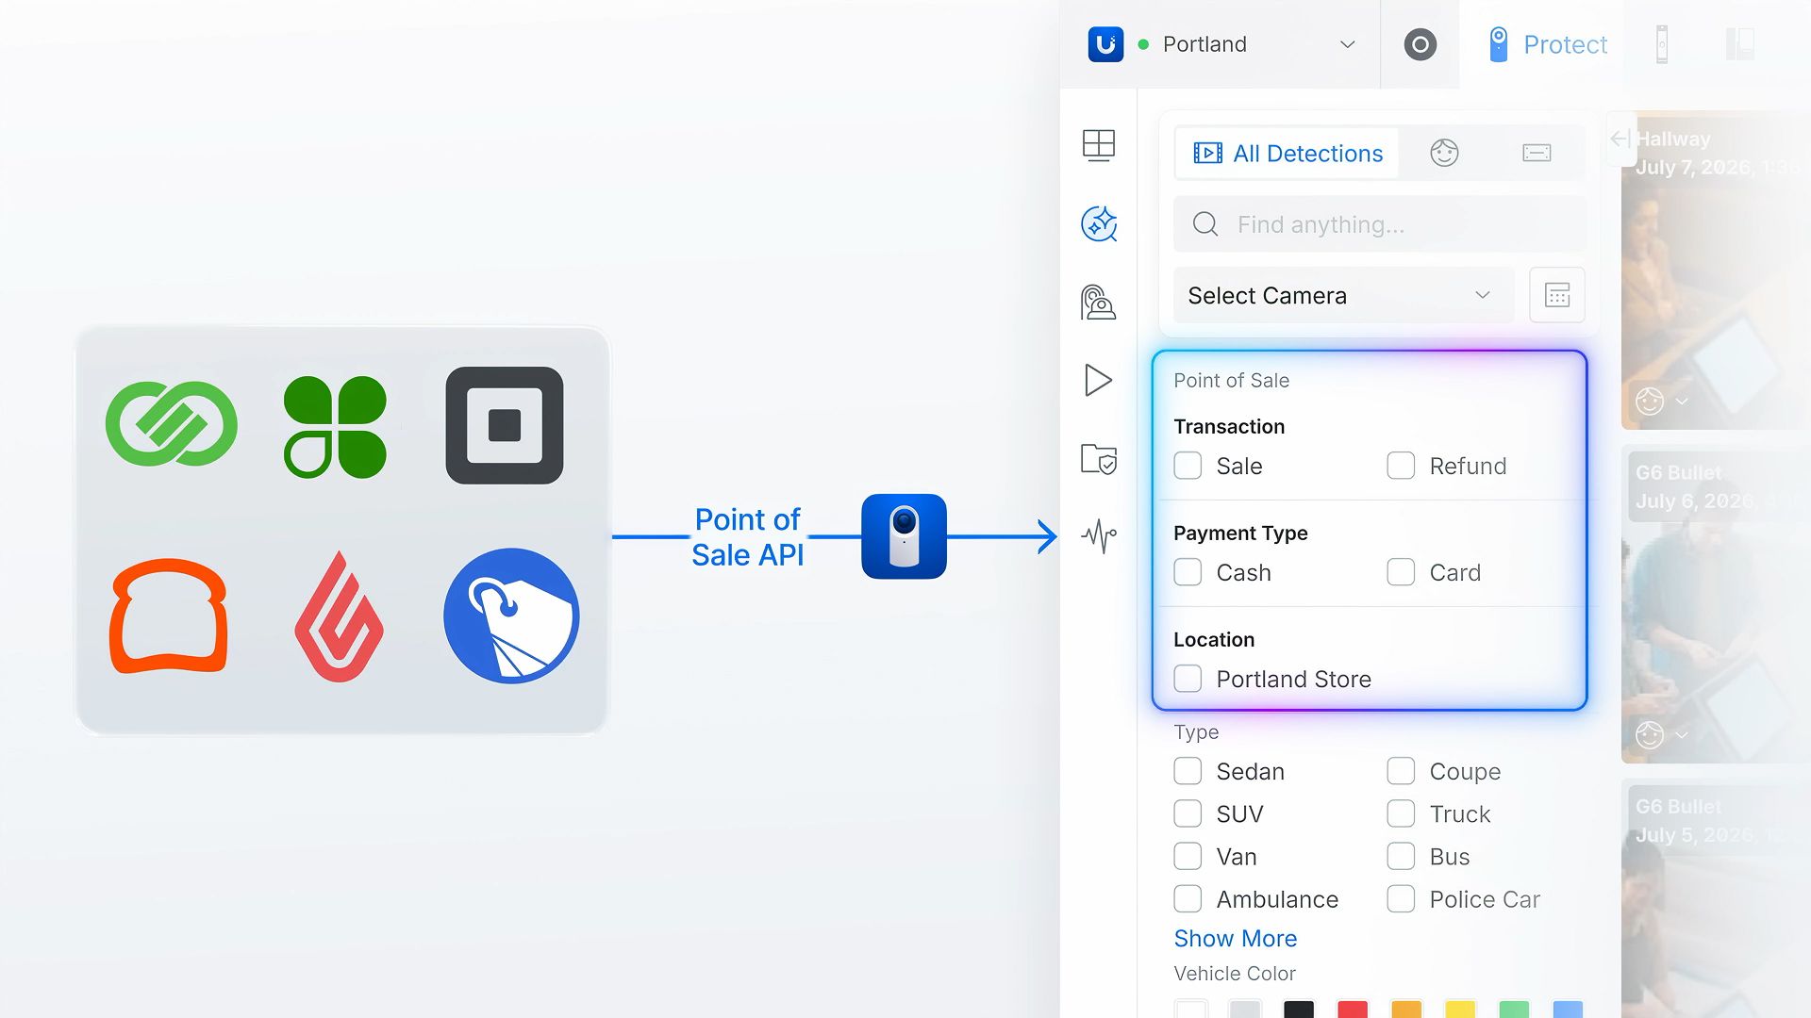Open the dashboard grid view icon
The width and height of the screenshot is (1811, 1018).
[1099, 145]
